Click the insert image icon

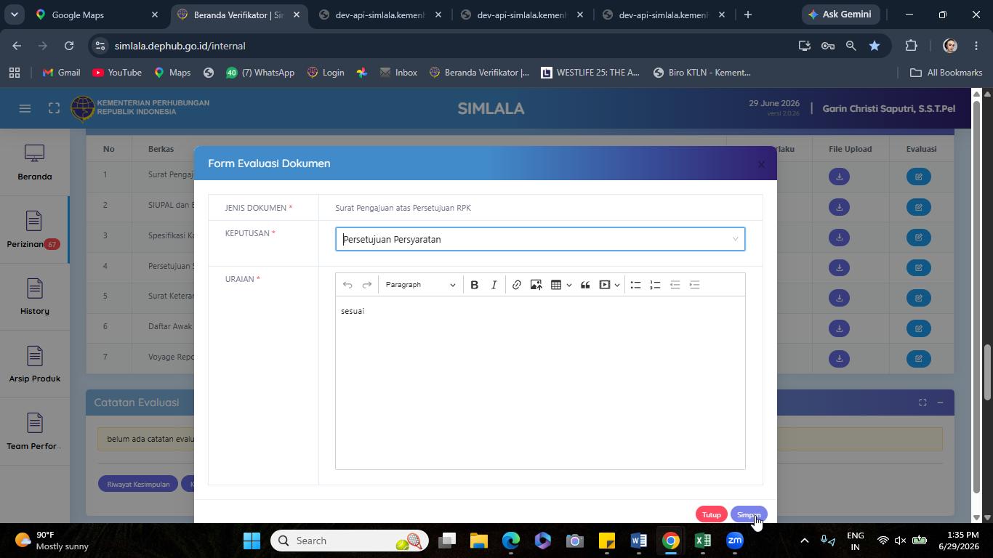tap(536, 285)
